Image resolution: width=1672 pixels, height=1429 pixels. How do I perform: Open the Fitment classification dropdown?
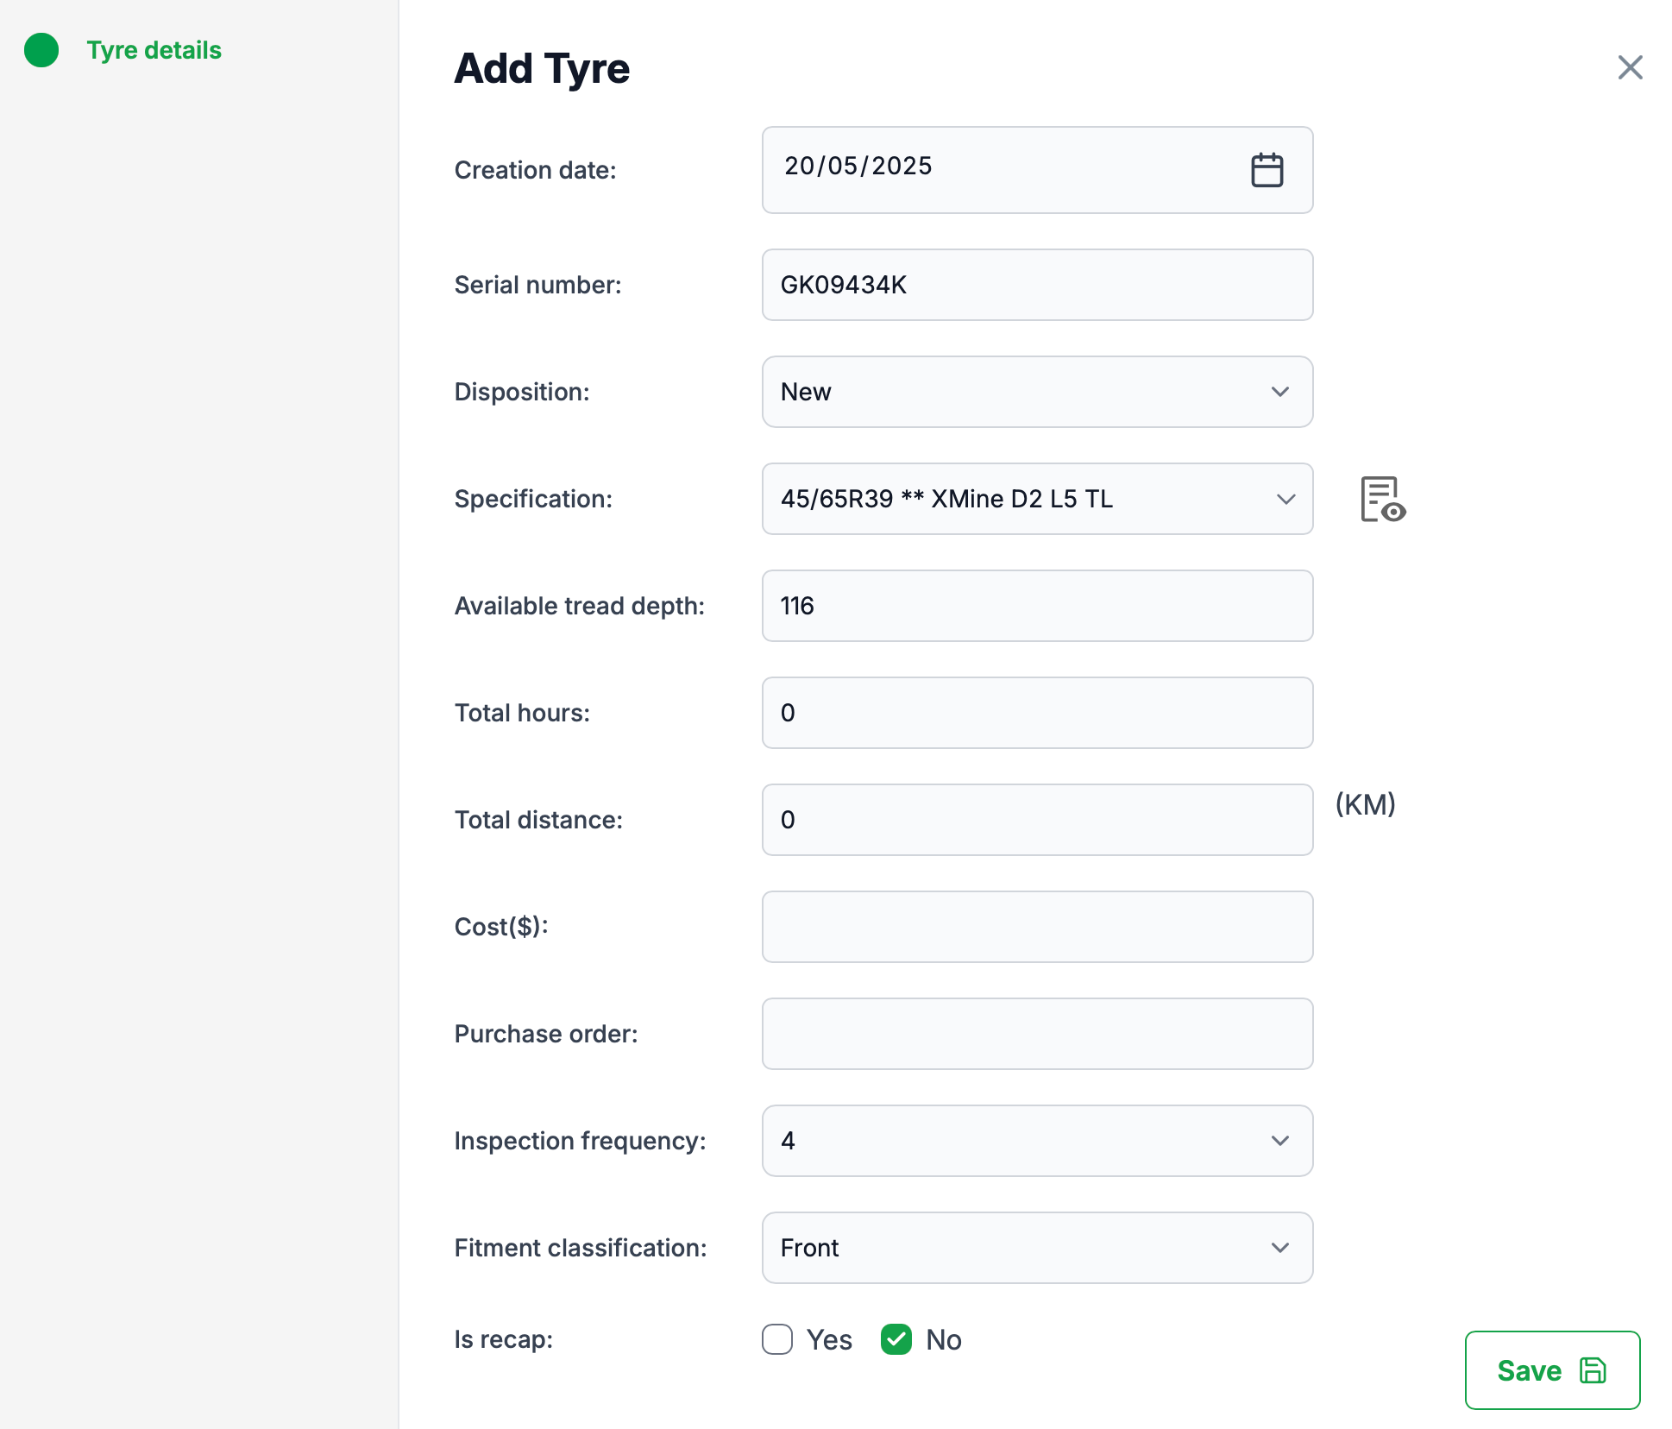[x=1037, y=1248]
